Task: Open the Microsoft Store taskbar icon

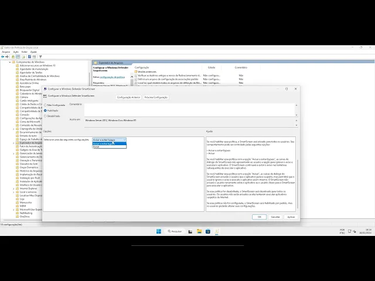Action: 208,231
